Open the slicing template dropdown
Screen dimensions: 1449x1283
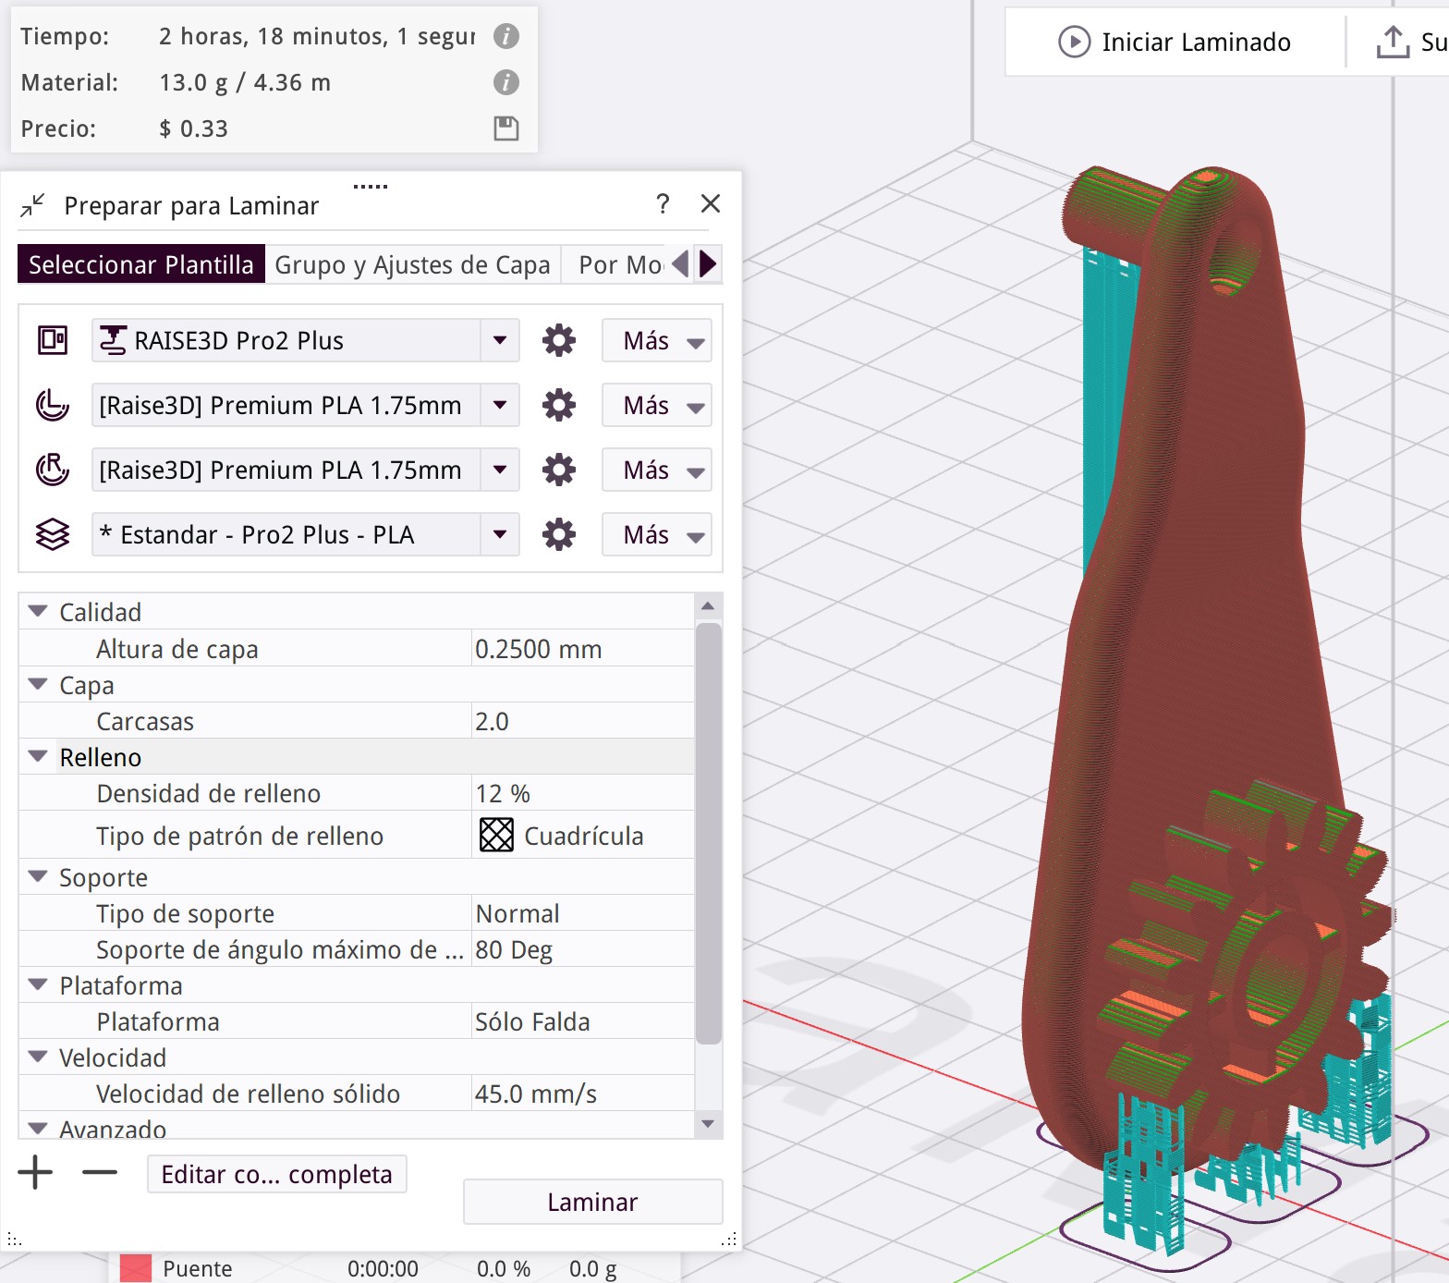500,535
